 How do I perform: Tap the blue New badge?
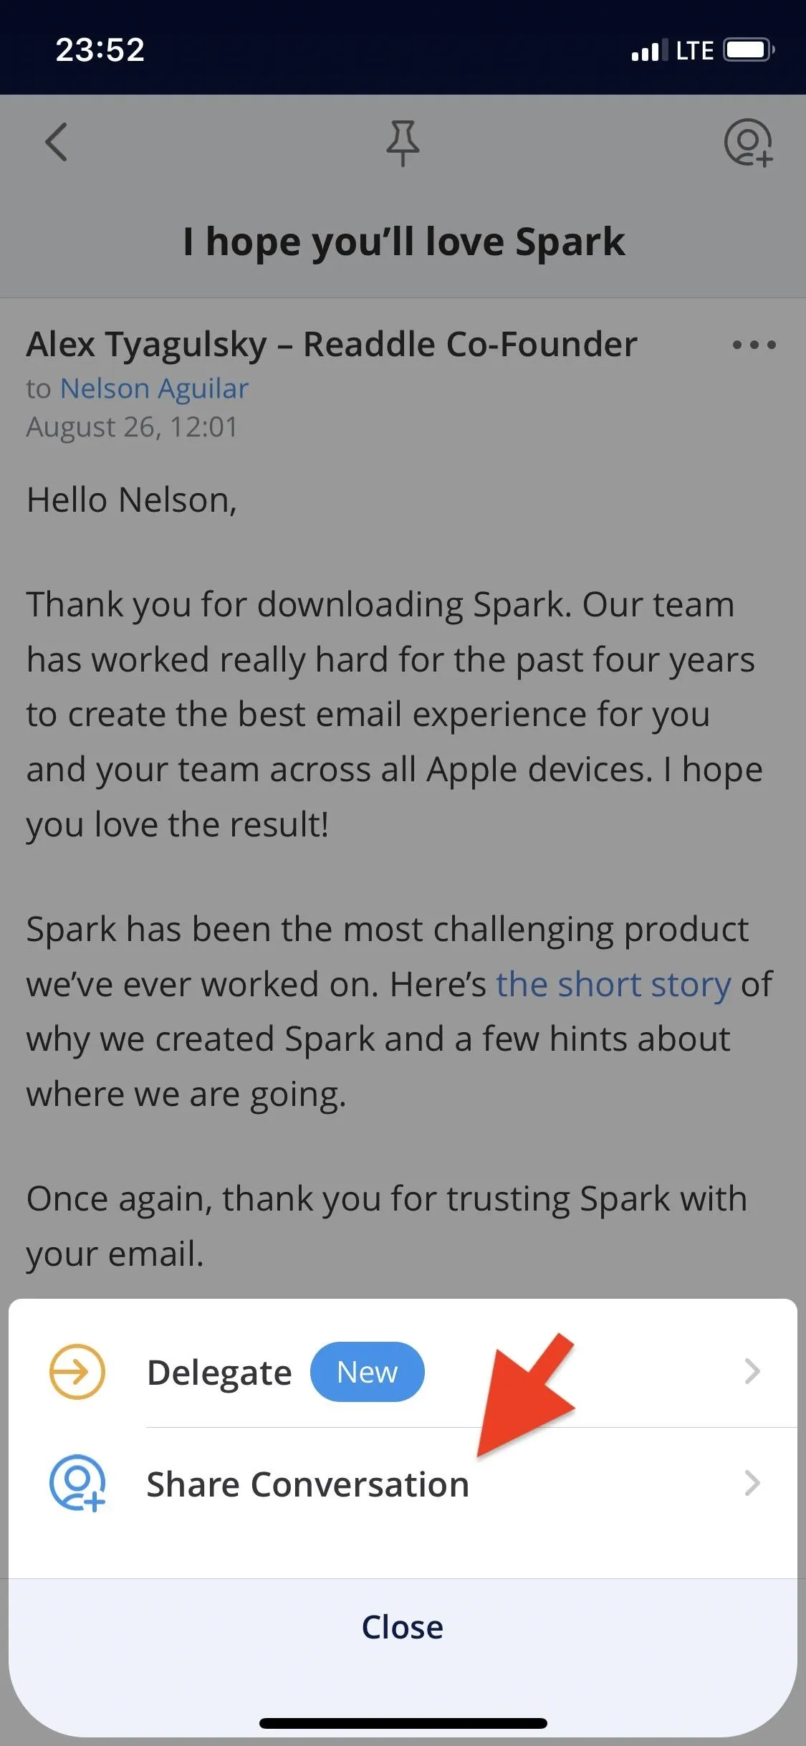(367, 1372)
